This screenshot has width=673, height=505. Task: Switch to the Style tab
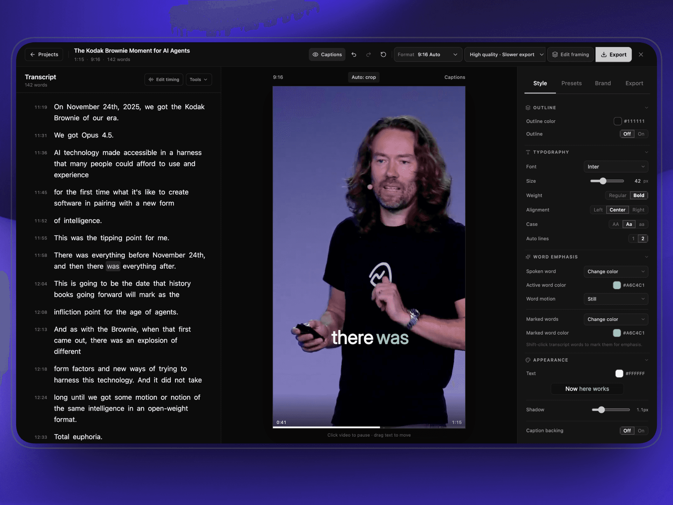(x=540, y=83)
